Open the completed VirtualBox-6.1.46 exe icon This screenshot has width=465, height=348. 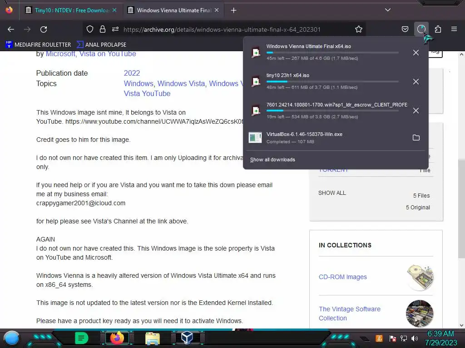tap(255, 138)
